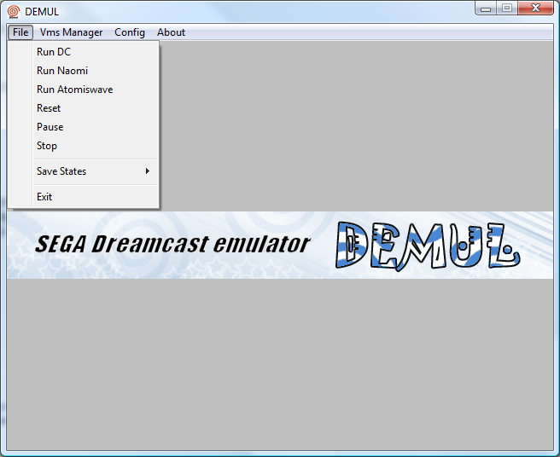Select Run Naomi menu entry
The height and width of the screenshot is (457, 560).
click(x=83, y=71)
